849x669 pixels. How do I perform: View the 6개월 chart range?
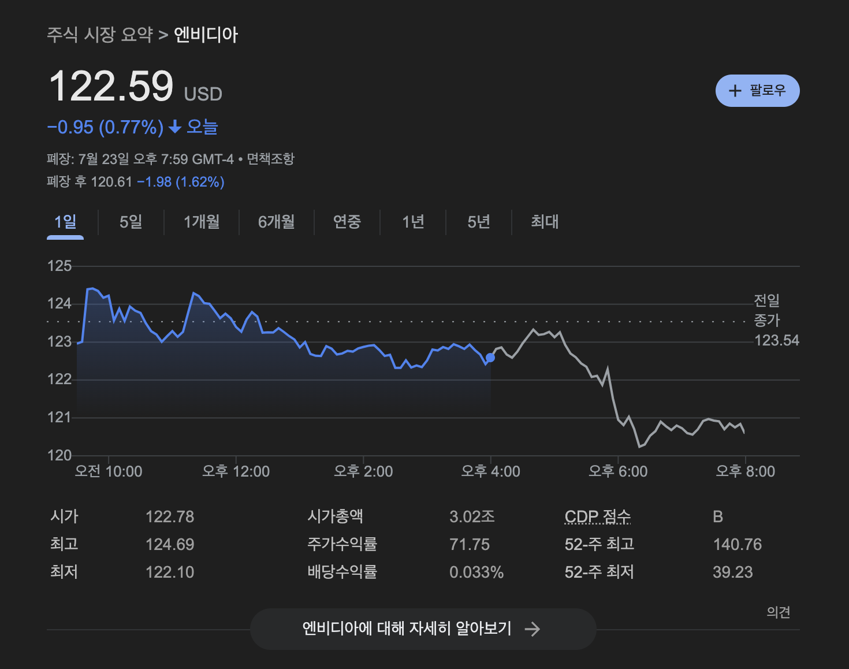tap(275, 222)
